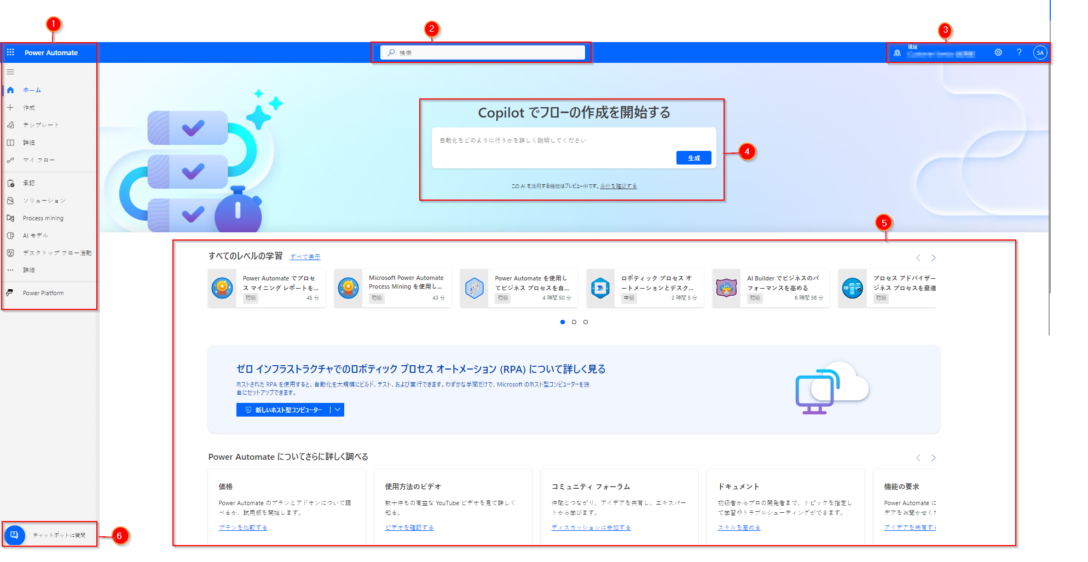Click in the 検索 search field

(x=482, y=52)
